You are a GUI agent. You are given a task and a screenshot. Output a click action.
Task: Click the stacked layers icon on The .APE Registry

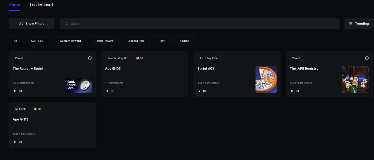point(367,58)
